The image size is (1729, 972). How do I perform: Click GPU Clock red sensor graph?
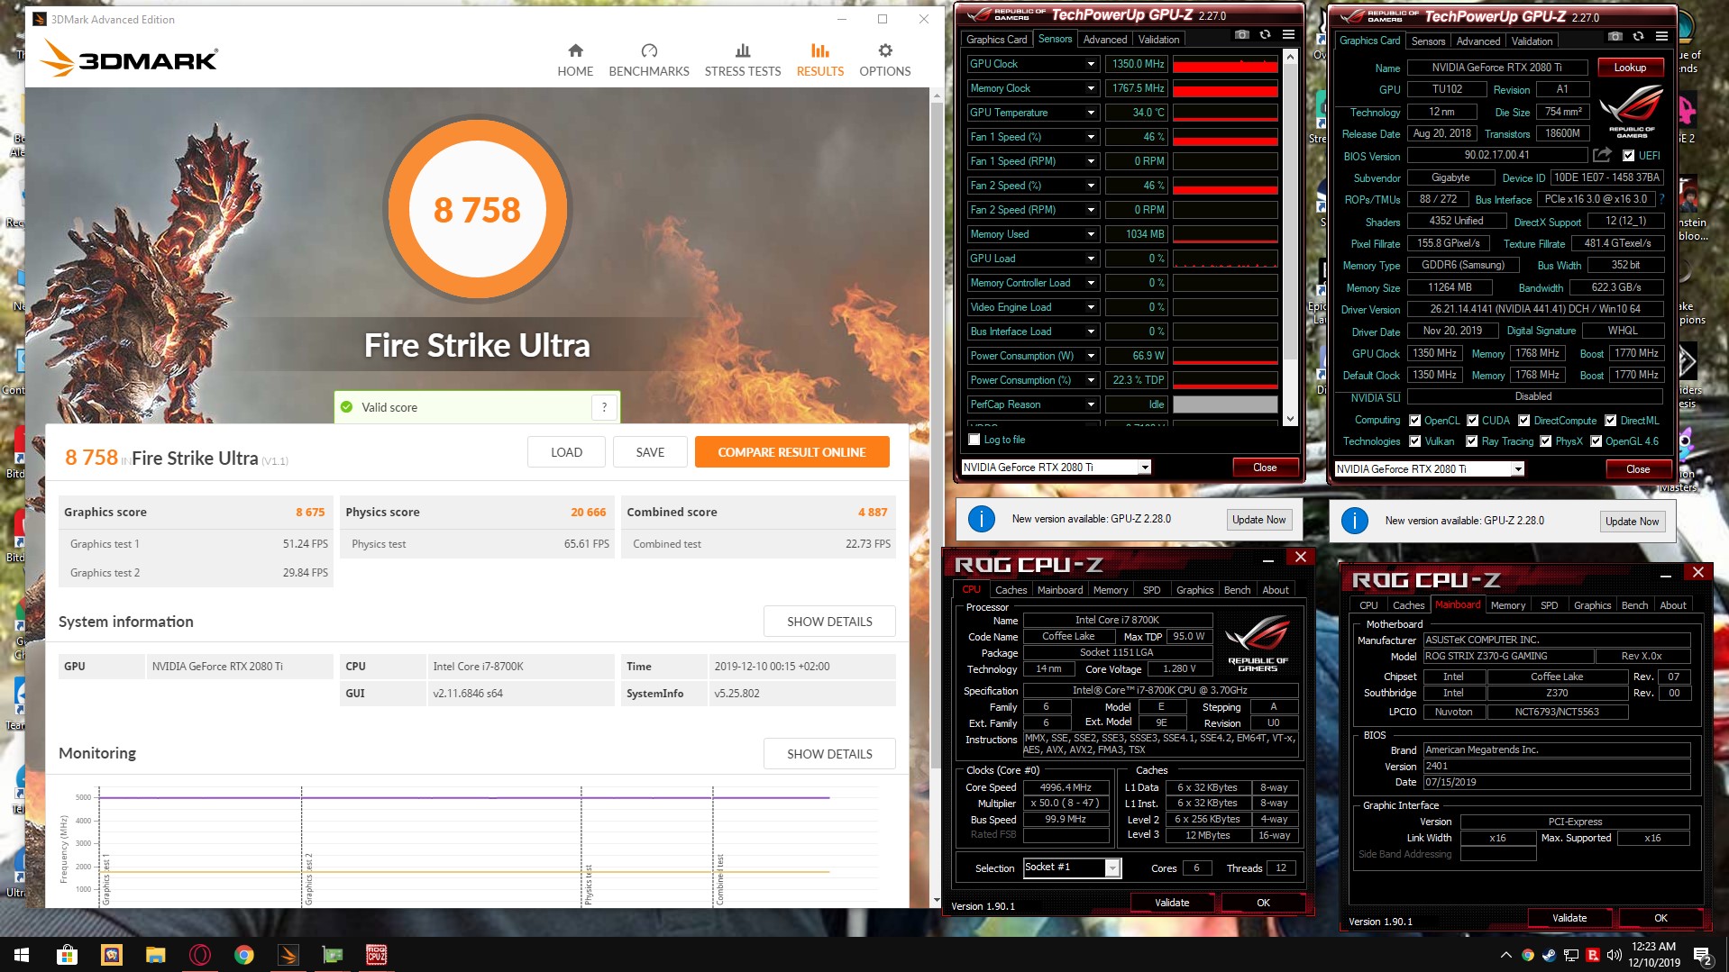coord(1225,64)
